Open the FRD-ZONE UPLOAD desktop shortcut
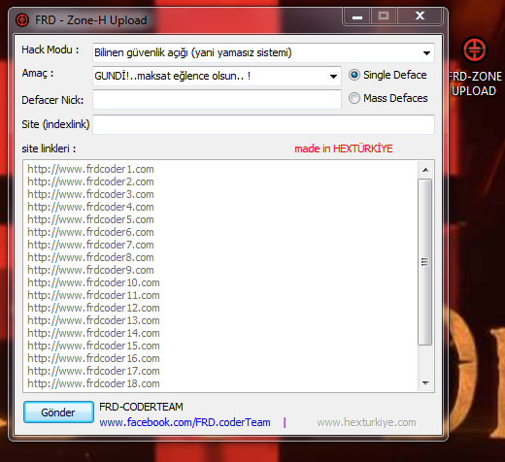This screenshot has height=462, width=505. click(475, 66)
